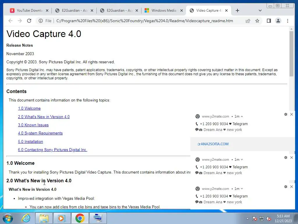This screenshot has height=224, width=298.
Task: Open the Chrome profile avatar menu
Action: [x=278, y=21]
